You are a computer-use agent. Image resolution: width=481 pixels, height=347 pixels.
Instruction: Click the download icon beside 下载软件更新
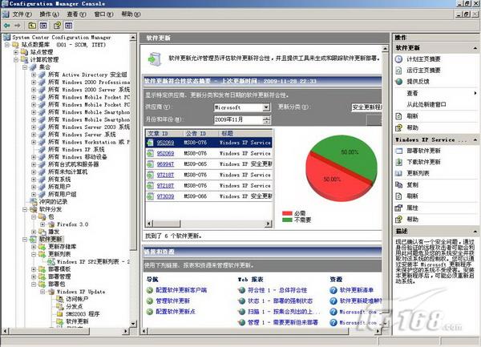pyautogui.click(x=398, y=162)
